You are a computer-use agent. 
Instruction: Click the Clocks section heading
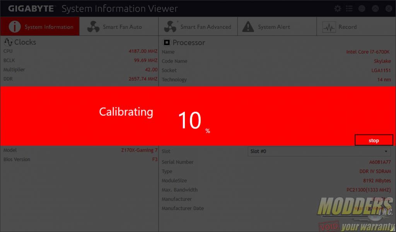25,42
